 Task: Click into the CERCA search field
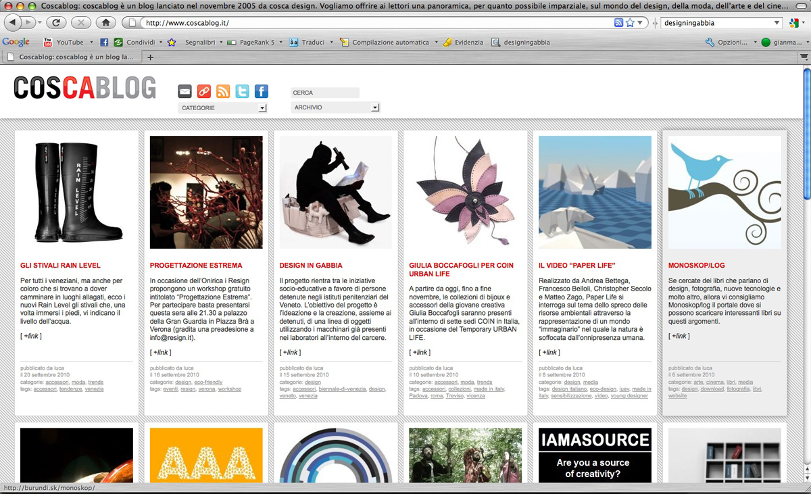(x=325, y=93)
